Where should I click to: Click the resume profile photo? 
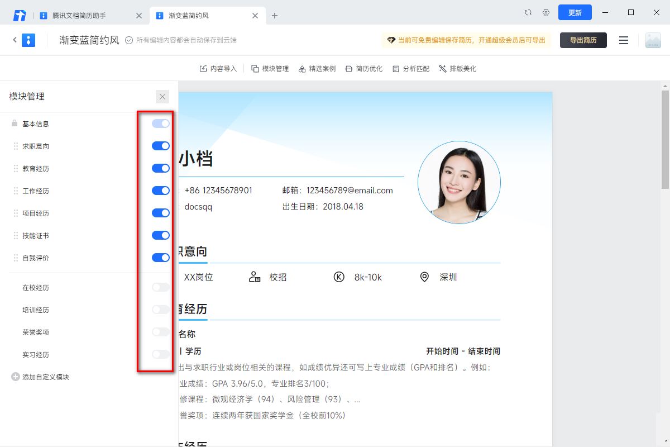click(459, 182)
